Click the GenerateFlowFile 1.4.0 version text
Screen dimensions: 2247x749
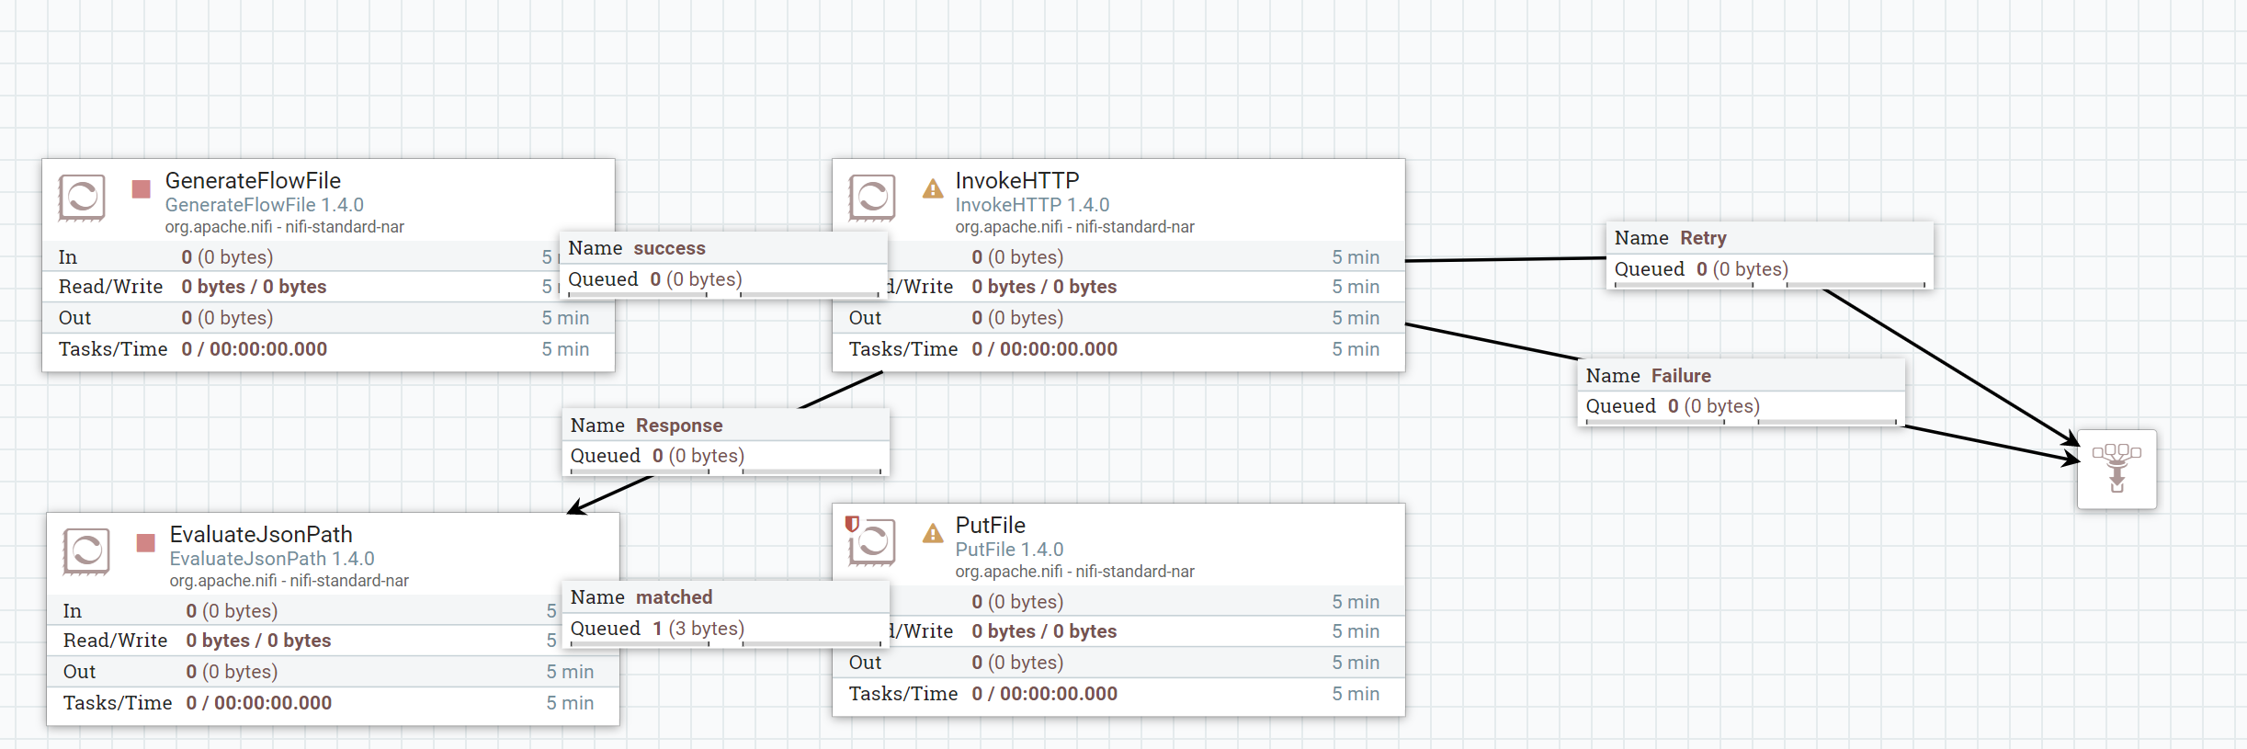(265, 205)
